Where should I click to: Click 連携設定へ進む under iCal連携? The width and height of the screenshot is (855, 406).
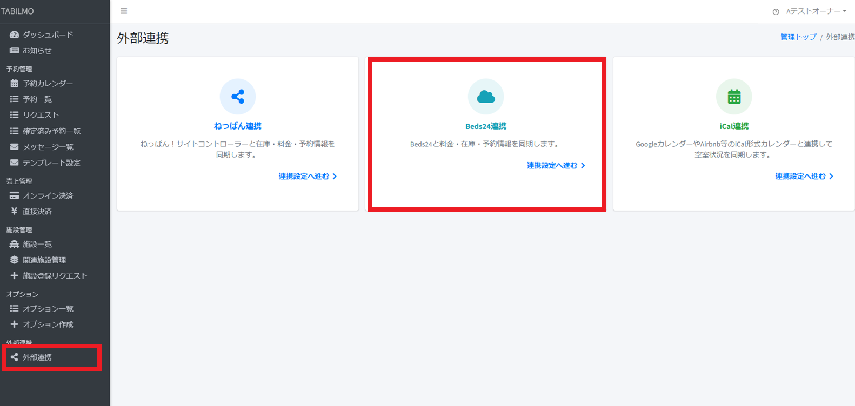point(804,177)
